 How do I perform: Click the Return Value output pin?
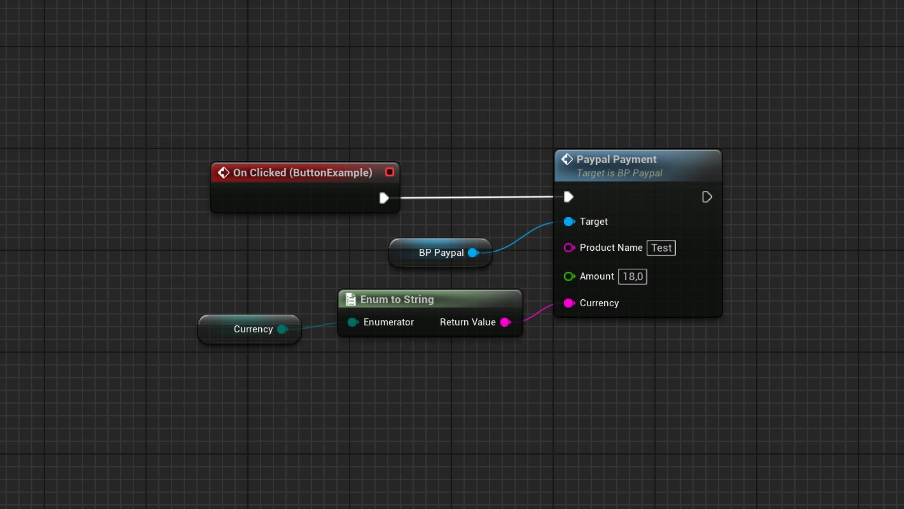point(505,322)
